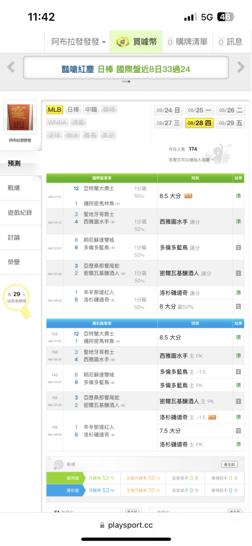252x546 pixels.
Task: Click 聖地牙哥教士 in the 國際盤賽事 table
Action: (x=99, y=214)
